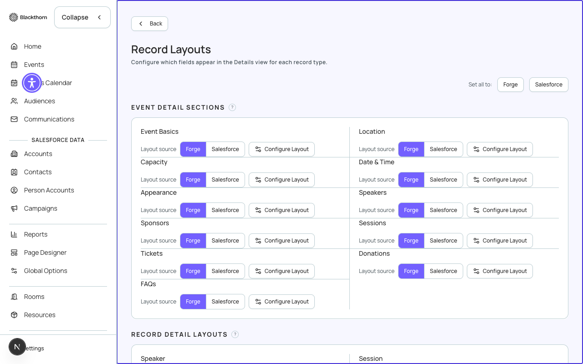The image size is (583, 364).
Task: Select Salesforce for Speakers layout source
Action: 444,210
